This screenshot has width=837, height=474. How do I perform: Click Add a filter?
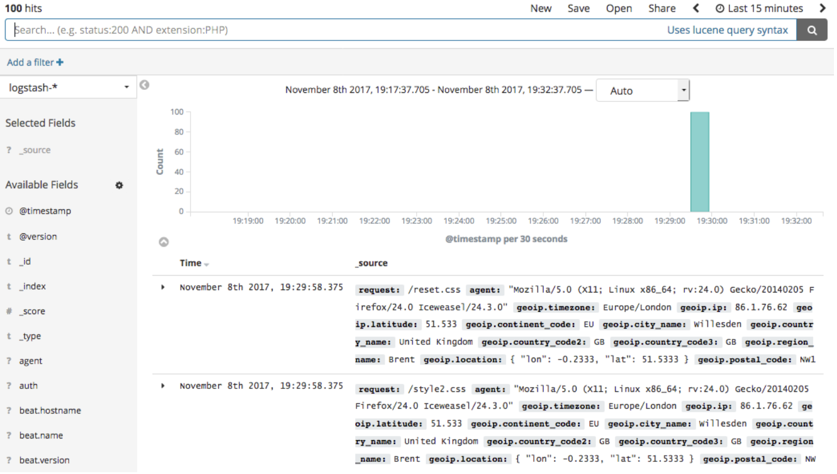34,62
